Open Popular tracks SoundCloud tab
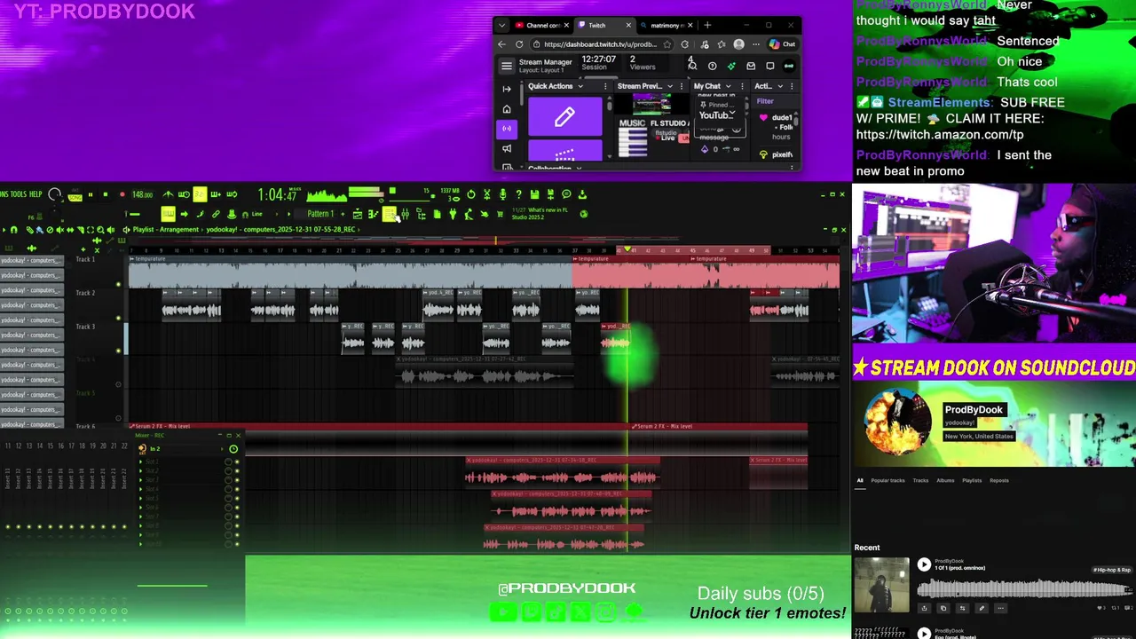The image size is (1136, 639). tap(887, 480)
